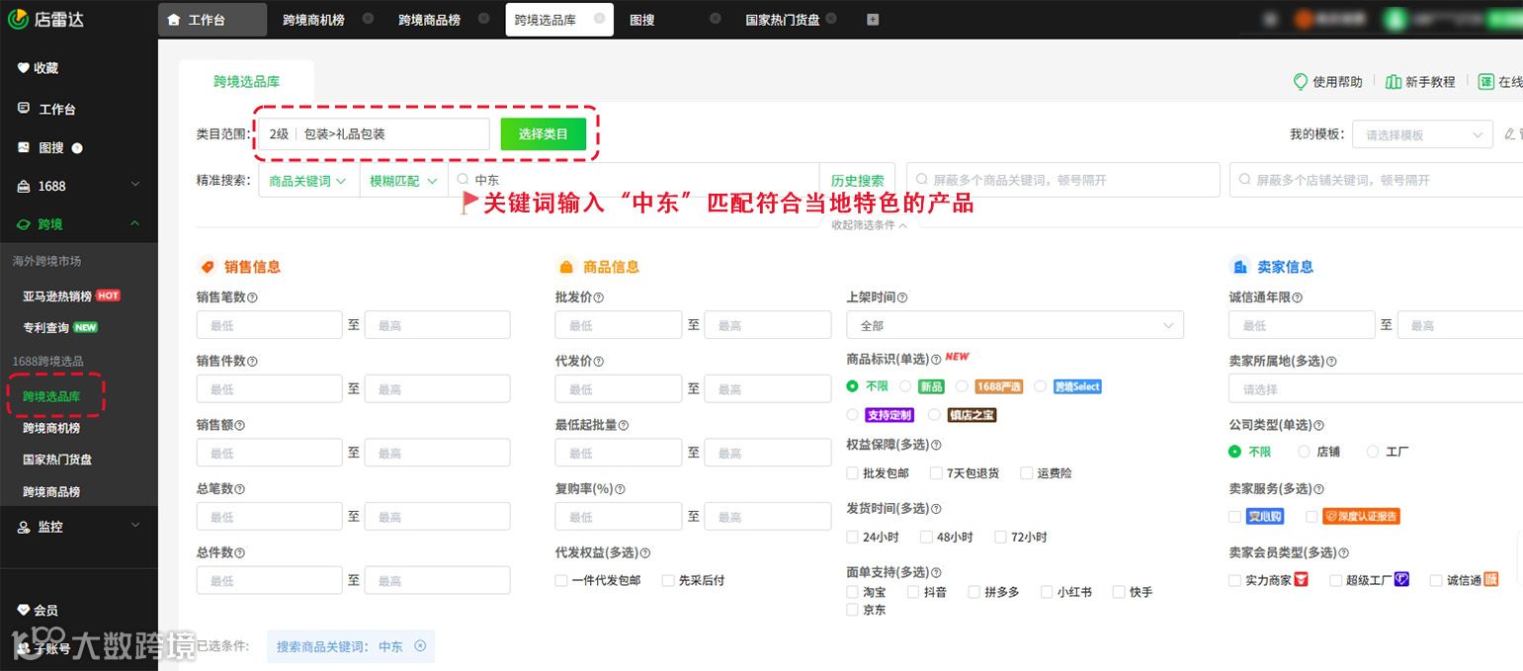Select the 支持定制 radio option
Viewport: 1523px width, 671px height.
tap(853, 415)
